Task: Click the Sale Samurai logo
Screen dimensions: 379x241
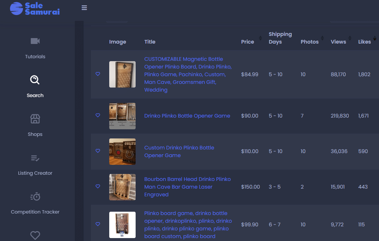Action: point(35,9)
